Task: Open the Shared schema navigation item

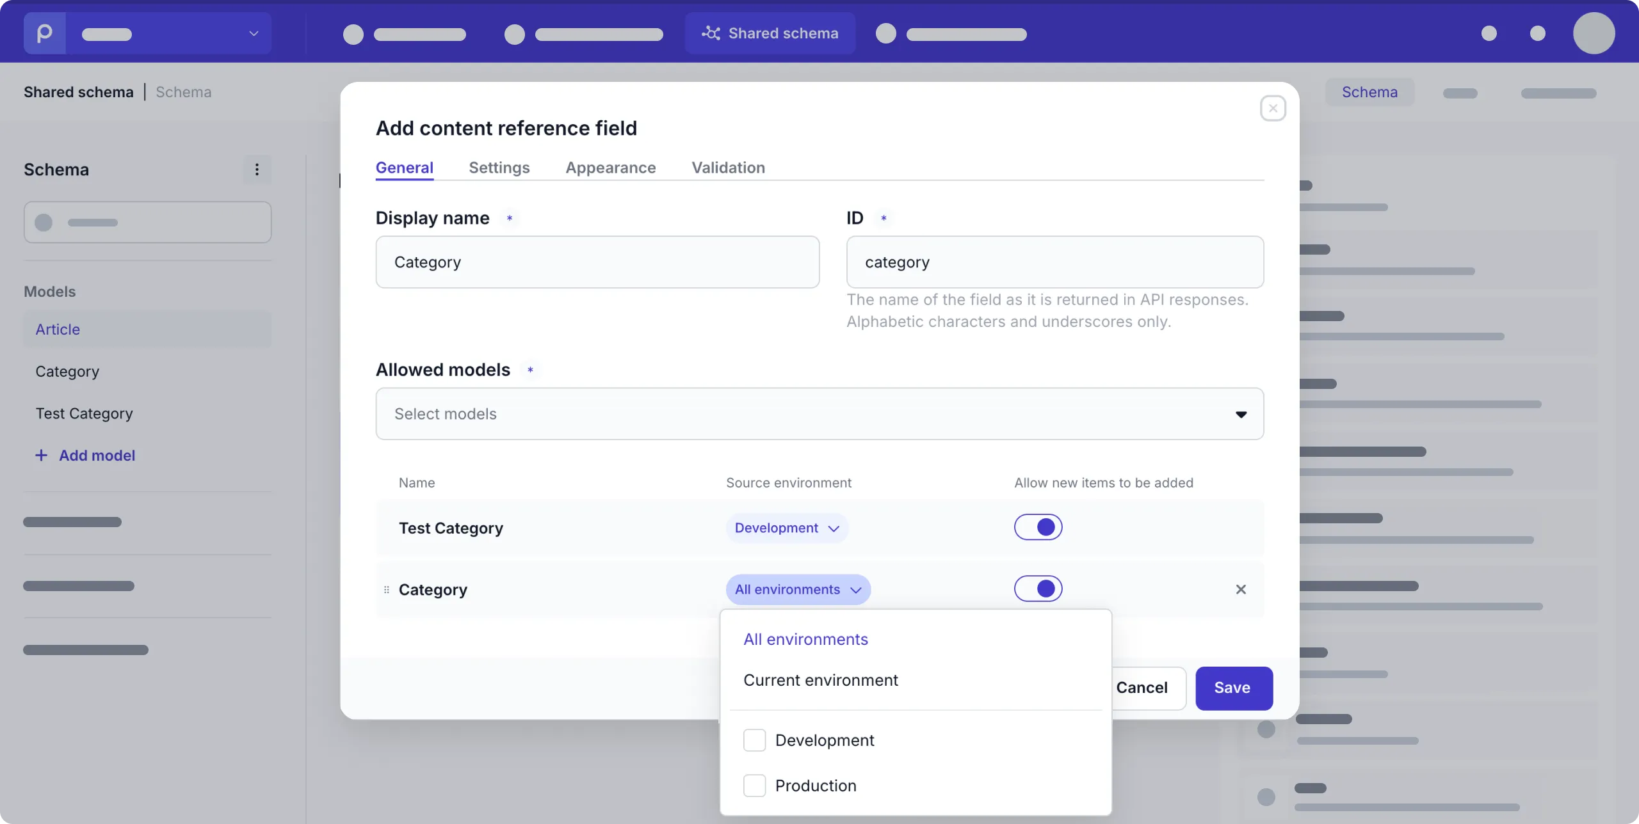Action: (770, 33)
